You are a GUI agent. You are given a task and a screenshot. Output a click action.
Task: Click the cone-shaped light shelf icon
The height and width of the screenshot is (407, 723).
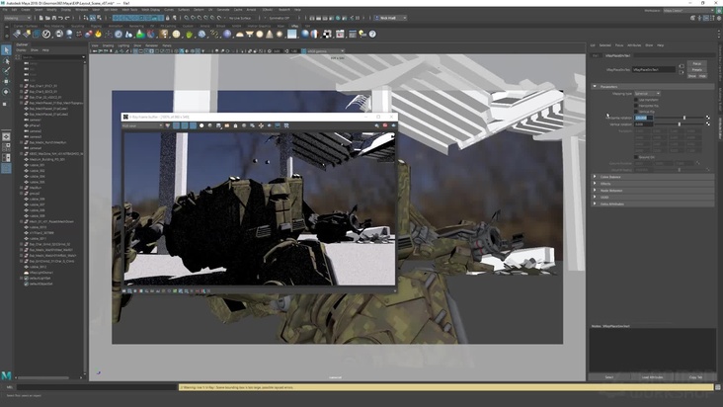[270, 35]
